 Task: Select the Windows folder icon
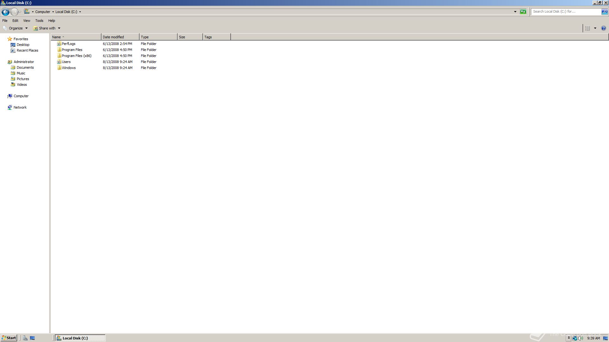tap(59, 68)
